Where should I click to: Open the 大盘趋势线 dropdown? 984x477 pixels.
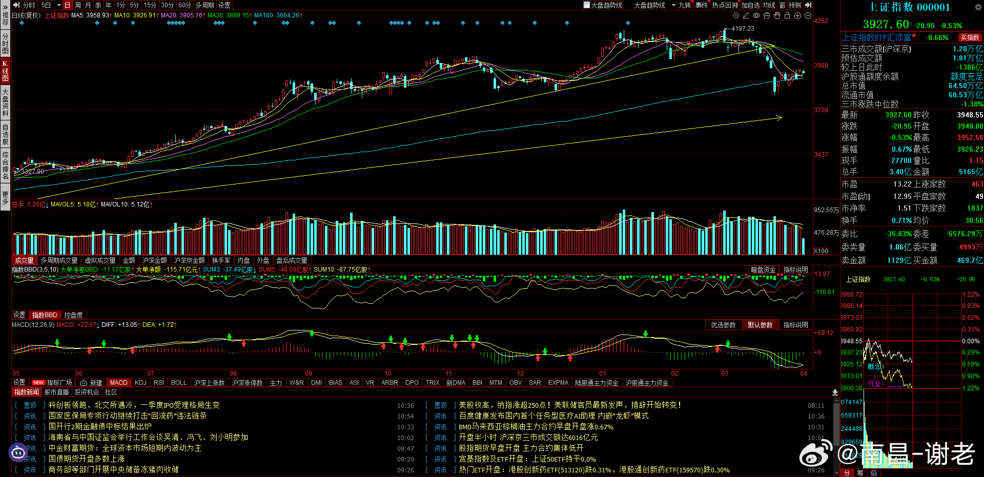click(x=654, y=5)
